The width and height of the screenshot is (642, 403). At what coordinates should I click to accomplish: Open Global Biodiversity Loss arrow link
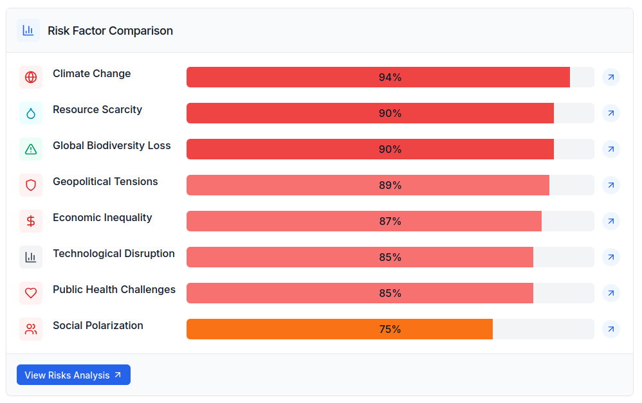(x=611, y=149)
